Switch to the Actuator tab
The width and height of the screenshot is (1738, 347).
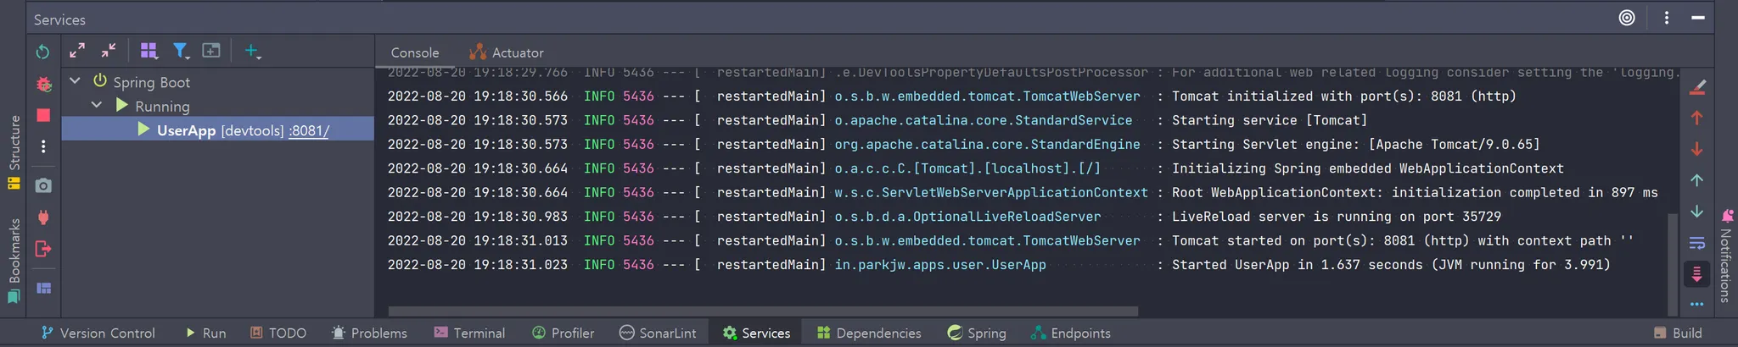click(x=507, y=52)
